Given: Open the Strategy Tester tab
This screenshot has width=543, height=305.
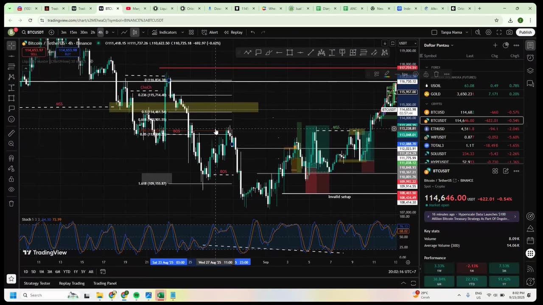Looking at the screenshot, I should tap(37, 283).
